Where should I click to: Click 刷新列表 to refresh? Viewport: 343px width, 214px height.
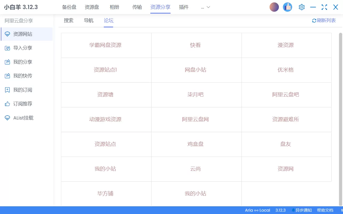coord(324,20)
